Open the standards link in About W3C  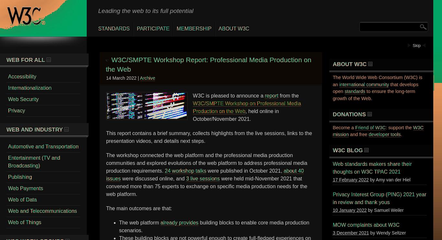[x=355, y=92]
